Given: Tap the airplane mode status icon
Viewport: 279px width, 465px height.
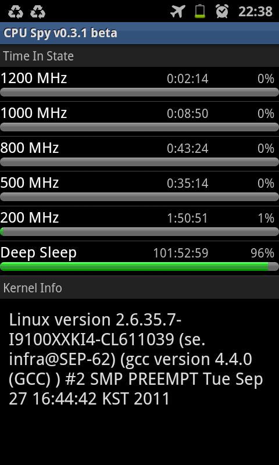Looking at the screenshot, I should click(x=178, y=12).
